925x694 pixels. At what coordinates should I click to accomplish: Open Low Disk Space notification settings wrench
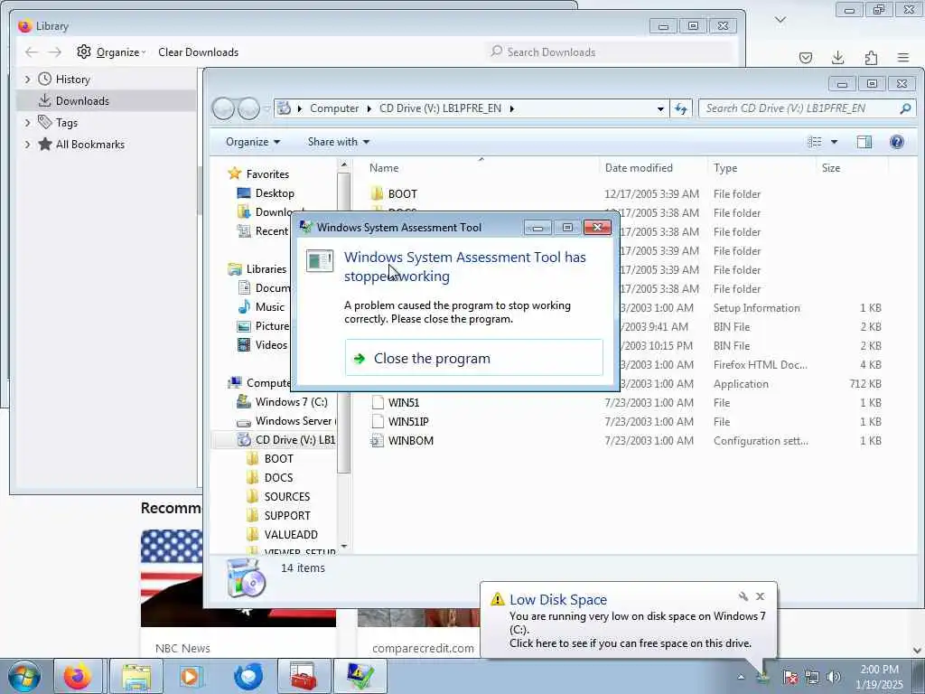coord(743,596)
